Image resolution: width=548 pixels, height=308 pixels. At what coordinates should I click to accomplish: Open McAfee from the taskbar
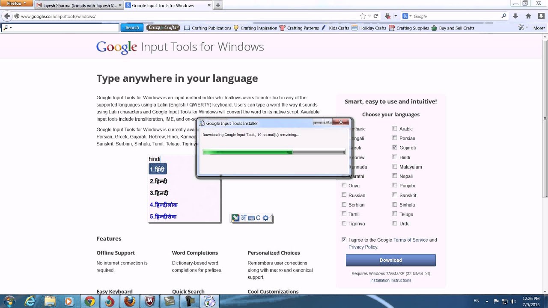[150, 301]
